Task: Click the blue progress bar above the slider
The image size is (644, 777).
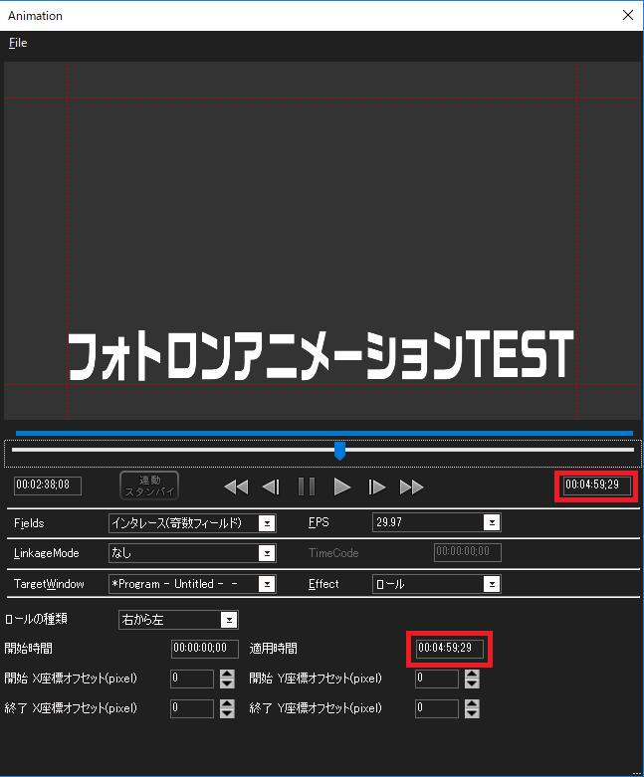Action: 324,433
